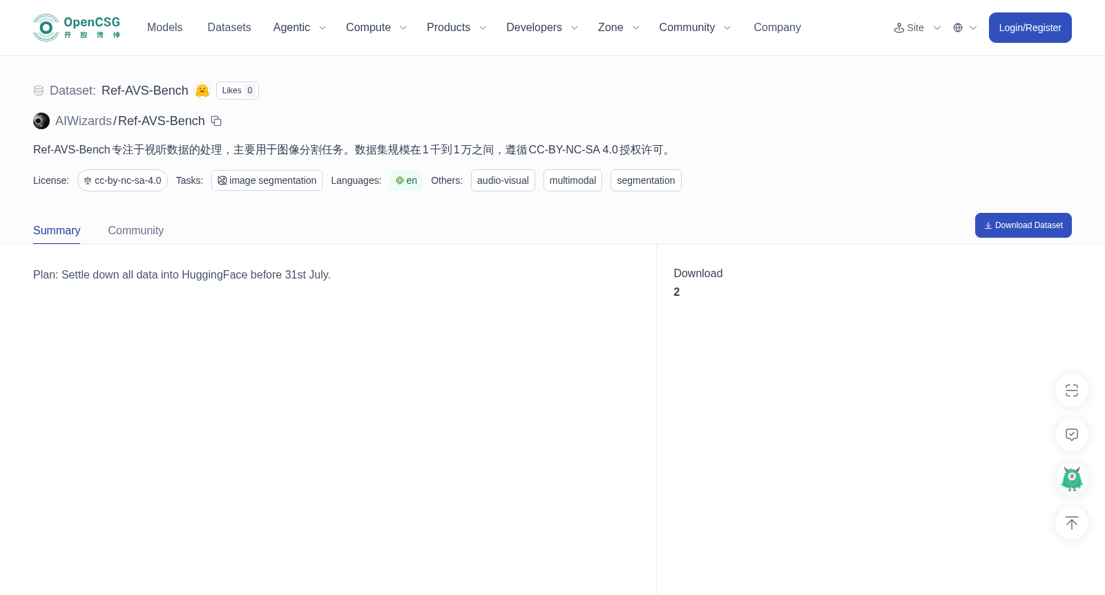Click the license scale icon
1105x595 pixels.
coord(88,180)
